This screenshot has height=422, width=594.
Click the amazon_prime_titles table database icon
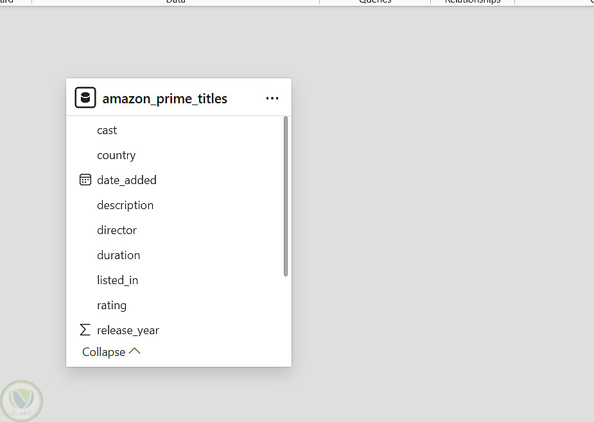(85, 98)
